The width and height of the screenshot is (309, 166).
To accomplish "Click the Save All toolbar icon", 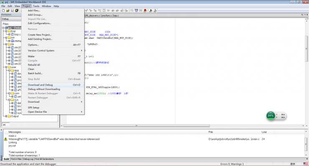I will [x=17, y=10].
